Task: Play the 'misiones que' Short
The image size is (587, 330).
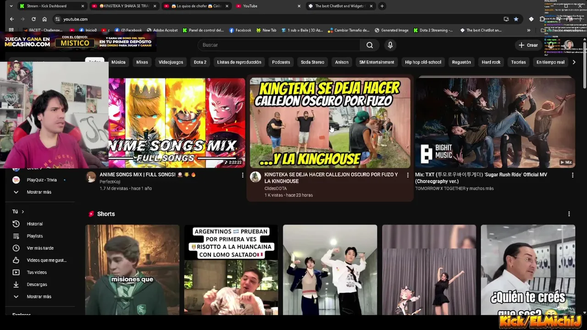Action: (x=133, y=270)
